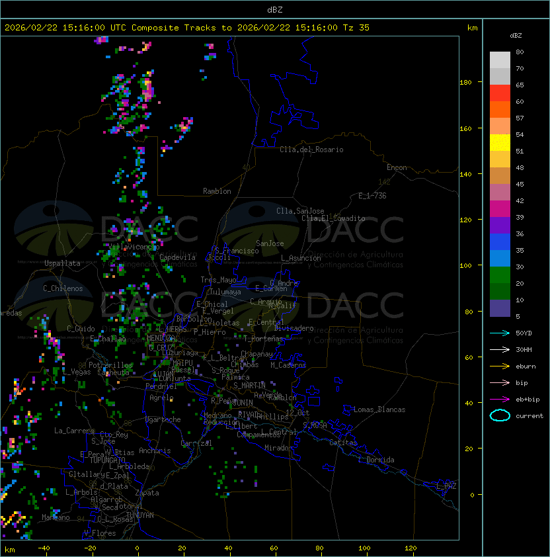Click the 'Mirador' map label
The height and width of the screenshot is (557, 550).
(x=278, y=448)
